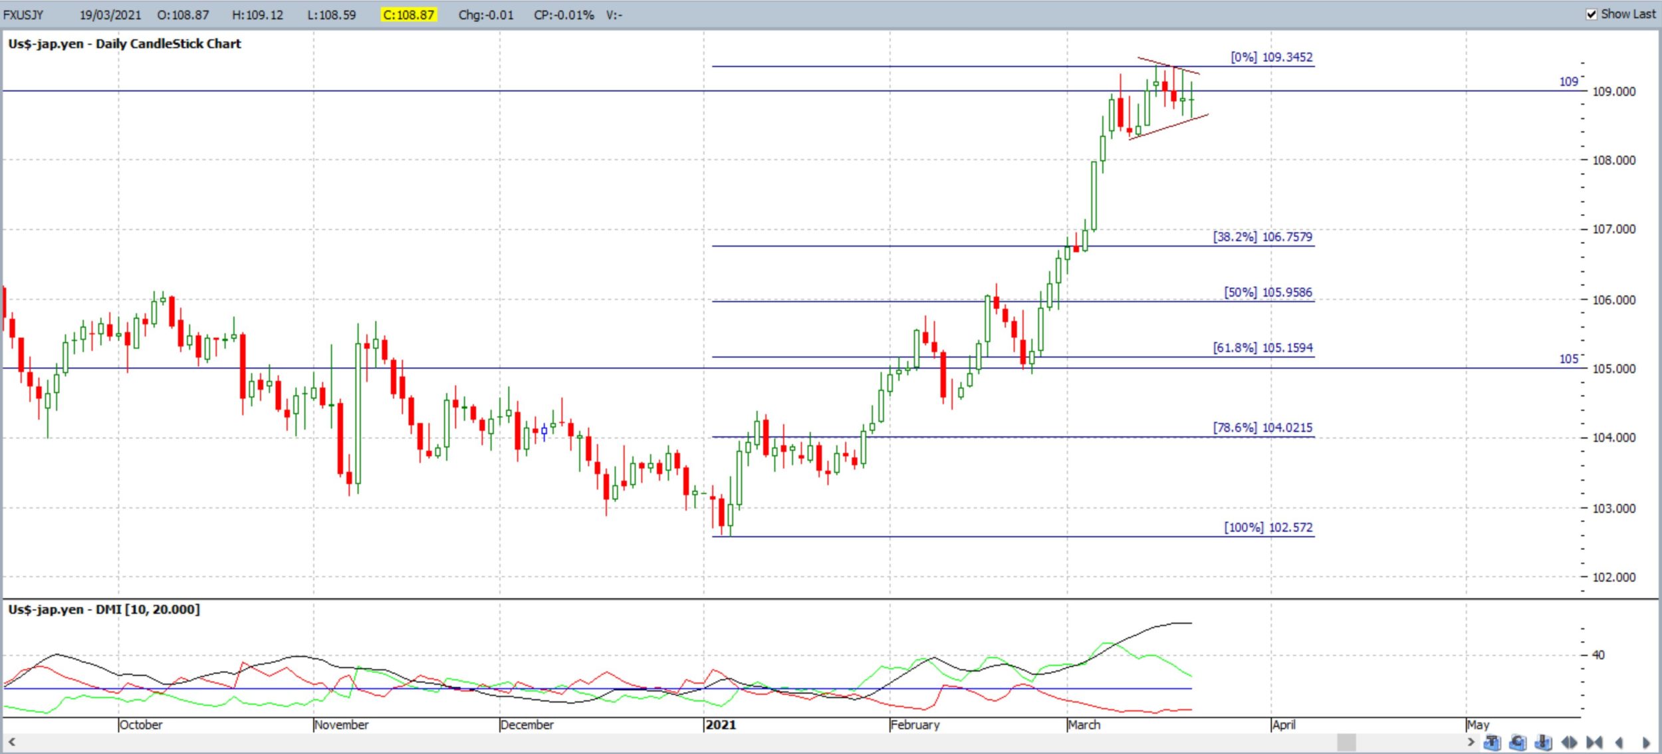Click the [61.8%] 105.1594 Fibonacci label

1263,348
